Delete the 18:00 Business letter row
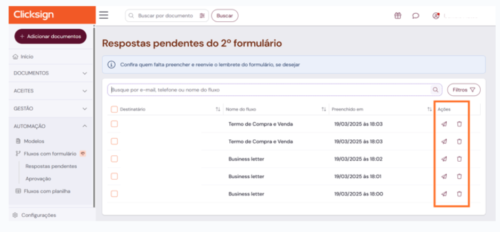The width and height of the screenshot is (500, 232). click(x=459, y=194)
